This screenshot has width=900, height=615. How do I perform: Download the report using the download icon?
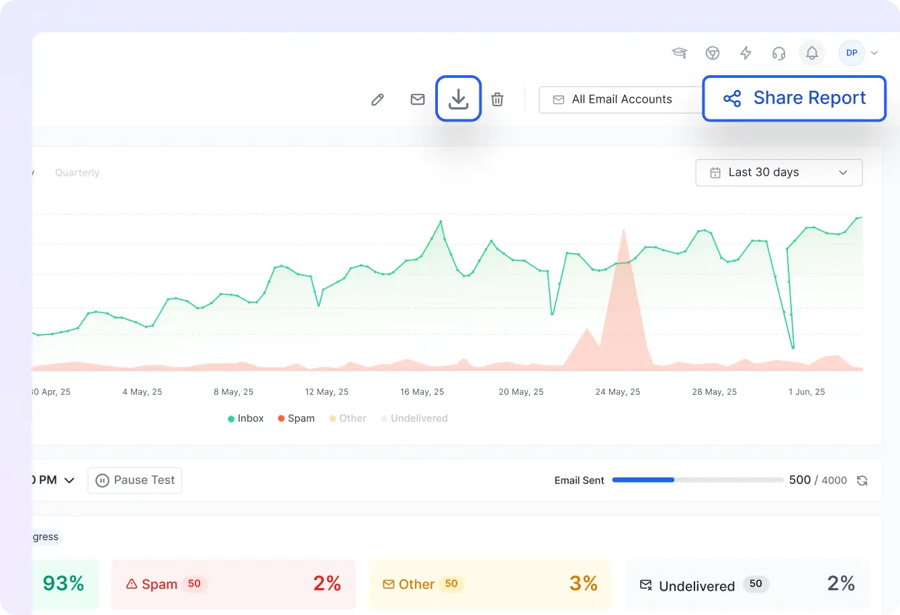(x=459, y=99)
